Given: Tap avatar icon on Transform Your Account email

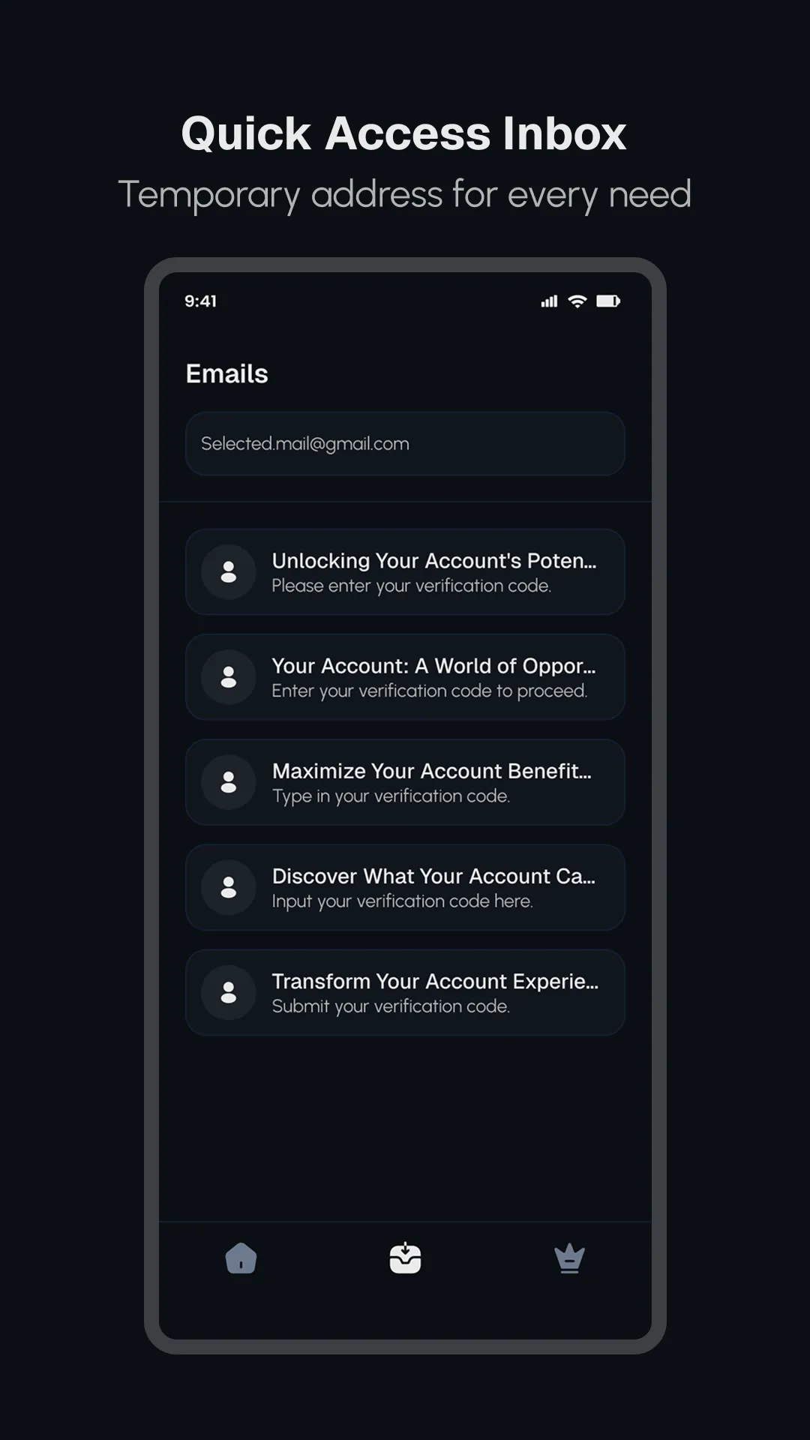Looking at the screenshot, I should [x=229, y=992].
